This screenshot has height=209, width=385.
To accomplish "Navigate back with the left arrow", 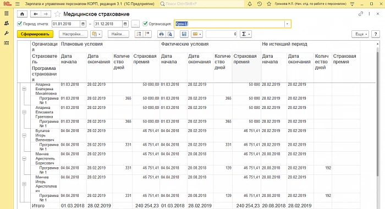I will point(36,14).
